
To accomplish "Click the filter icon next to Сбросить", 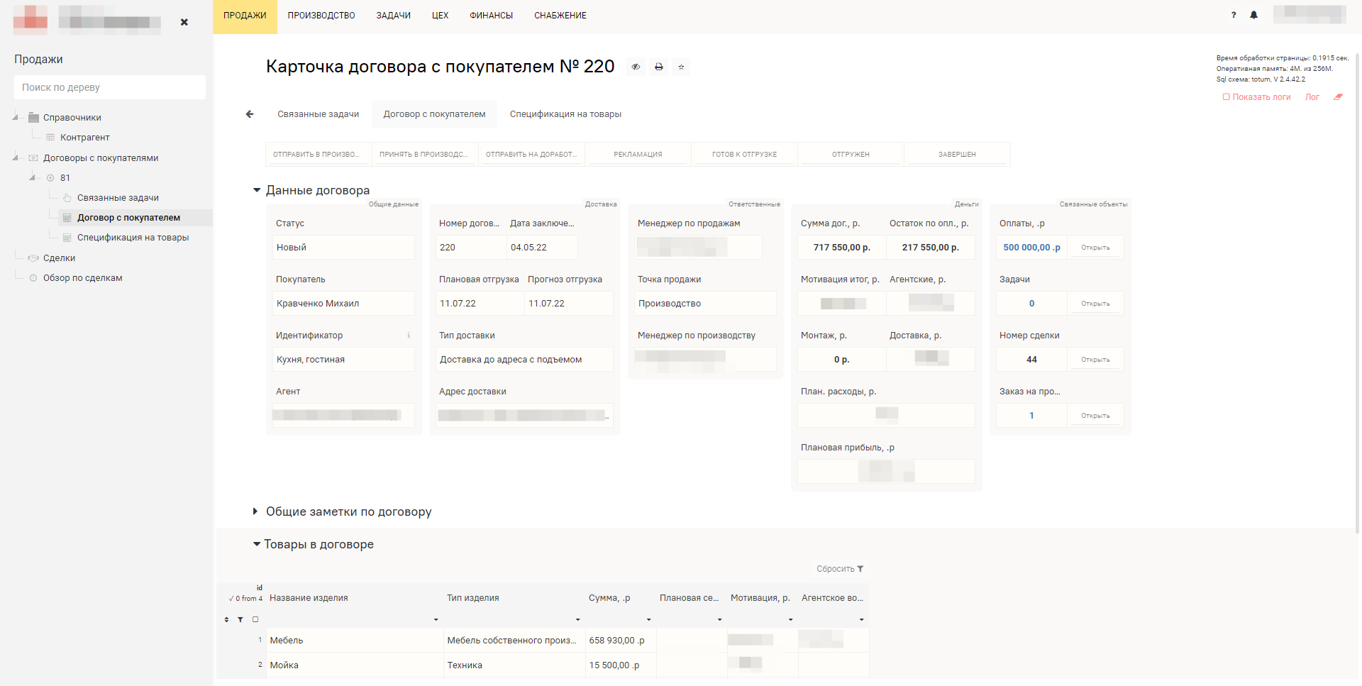I will (x=860, y=569).
